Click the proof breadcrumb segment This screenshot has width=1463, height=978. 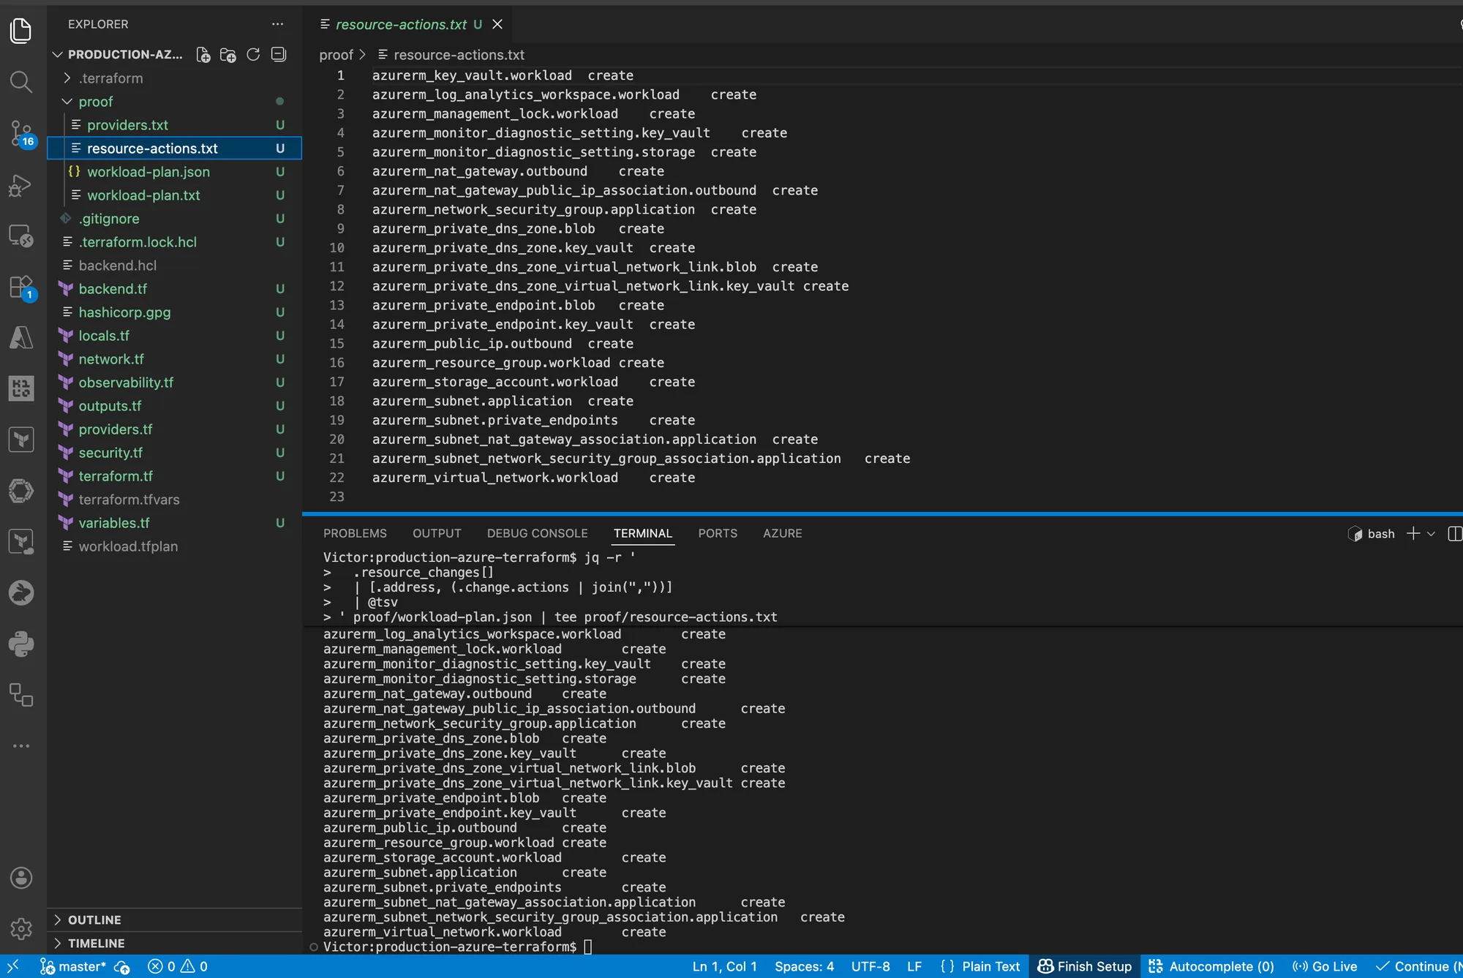[x=336, y=55]
